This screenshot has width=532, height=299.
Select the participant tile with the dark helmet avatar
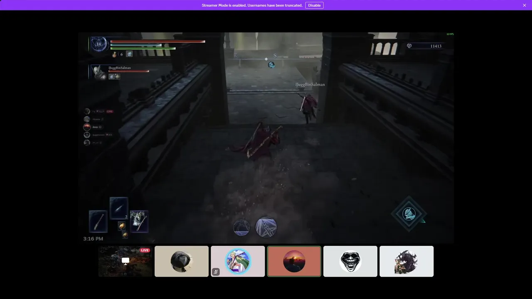pyautogui.click(x=182, y=261)
